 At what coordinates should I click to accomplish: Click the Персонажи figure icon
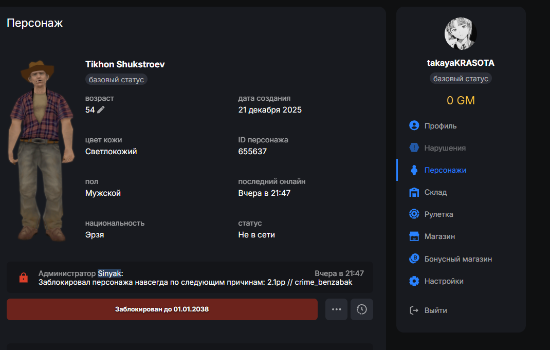tap(414, 170)
